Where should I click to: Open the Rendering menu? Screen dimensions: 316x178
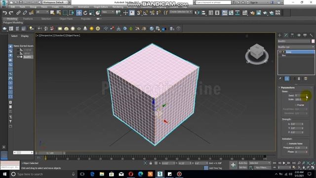(118, 7)
